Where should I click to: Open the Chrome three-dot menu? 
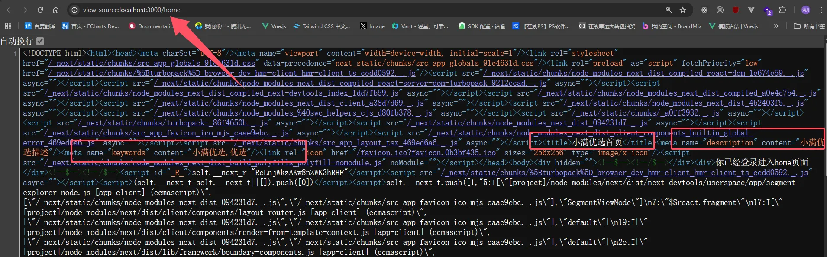pos(821,10)
